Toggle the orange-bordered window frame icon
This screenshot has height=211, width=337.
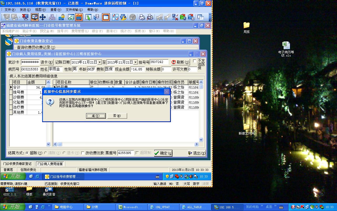pos(106,17)
